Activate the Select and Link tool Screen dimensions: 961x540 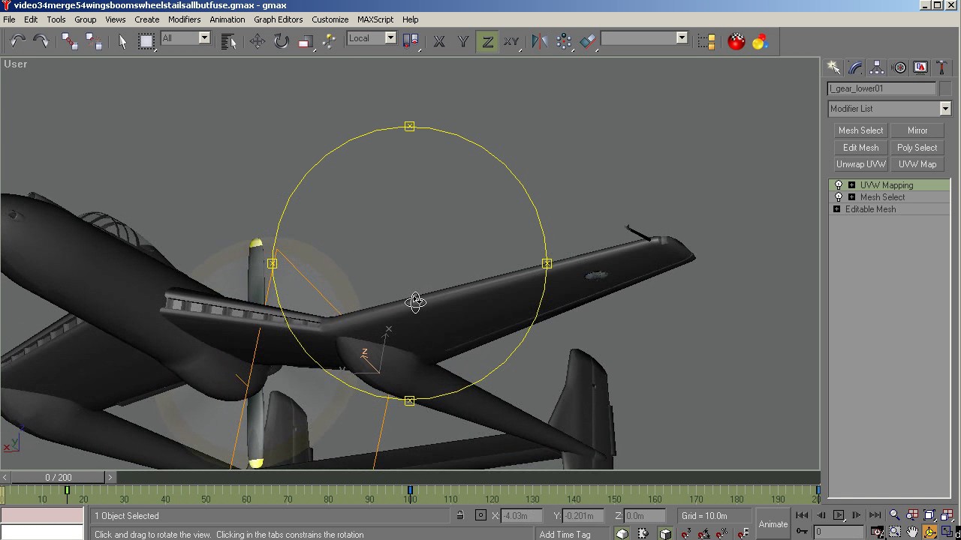(x=70, y=41)
